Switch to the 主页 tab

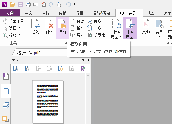[x=29, y=13]
